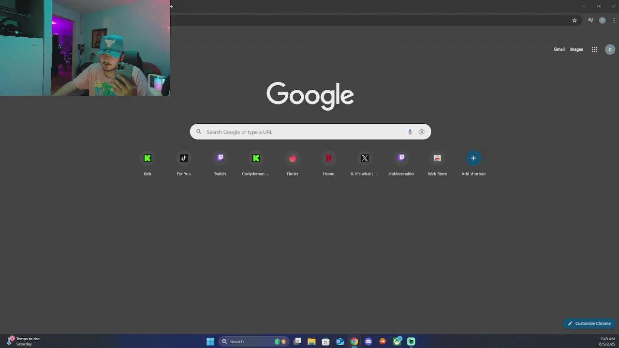Image resolution: width=619 pixels, height=348 pixels.
Task: Open Streamlabs app from taskbar
Action: [x=411, y=341]
